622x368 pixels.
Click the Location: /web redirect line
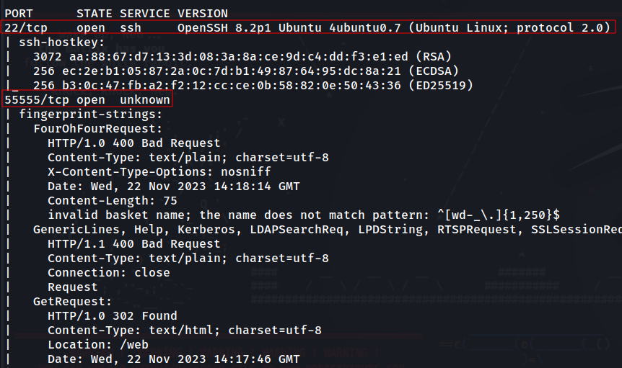[x=98, y=345]
